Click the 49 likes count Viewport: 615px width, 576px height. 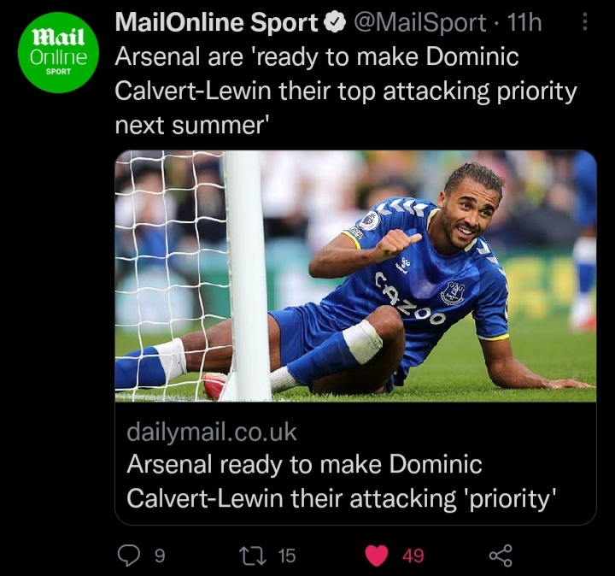[413, 555]
